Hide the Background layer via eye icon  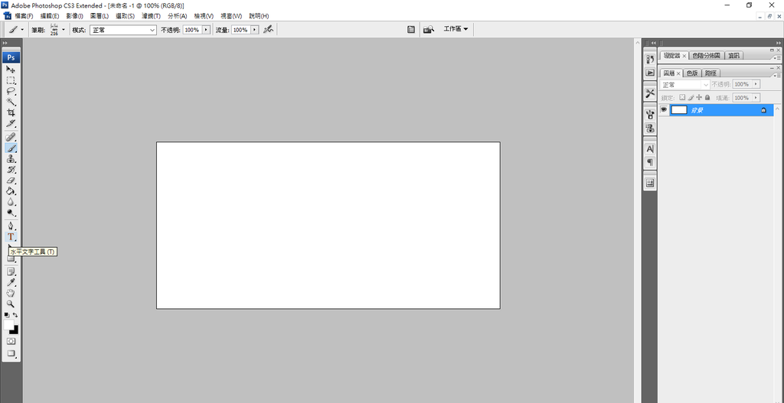pyautogui.click(x=664, y=110)
